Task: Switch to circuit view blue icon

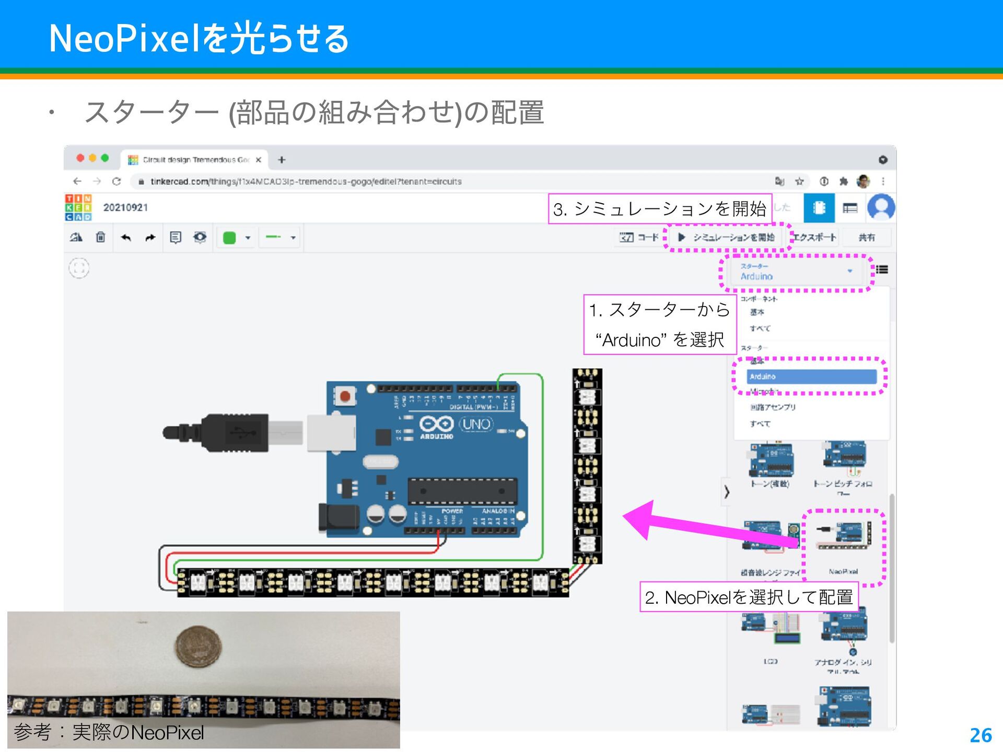Action: pos(819,208)
